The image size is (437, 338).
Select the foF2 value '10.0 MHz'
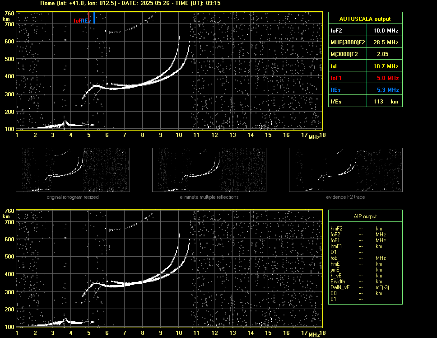(386, 31)
